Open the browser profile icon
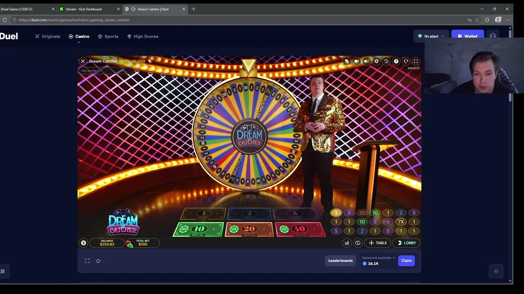This screenshot has width=524, height=294. (x=498, y=20)
